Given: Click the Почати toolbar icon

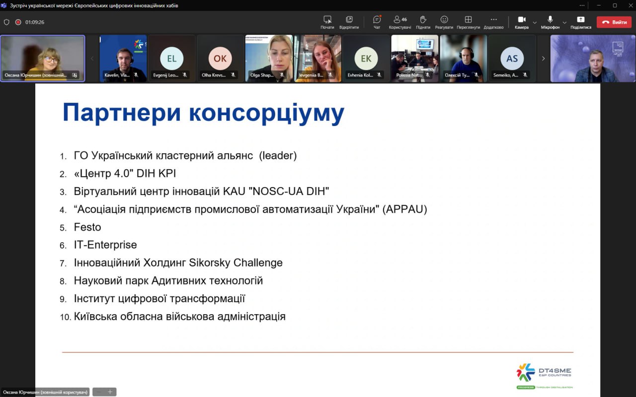Looking at the screenshot, I should point(327,22).
